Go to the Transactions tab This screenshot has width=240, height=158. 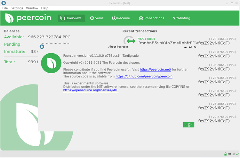click(x=152, y=18)
